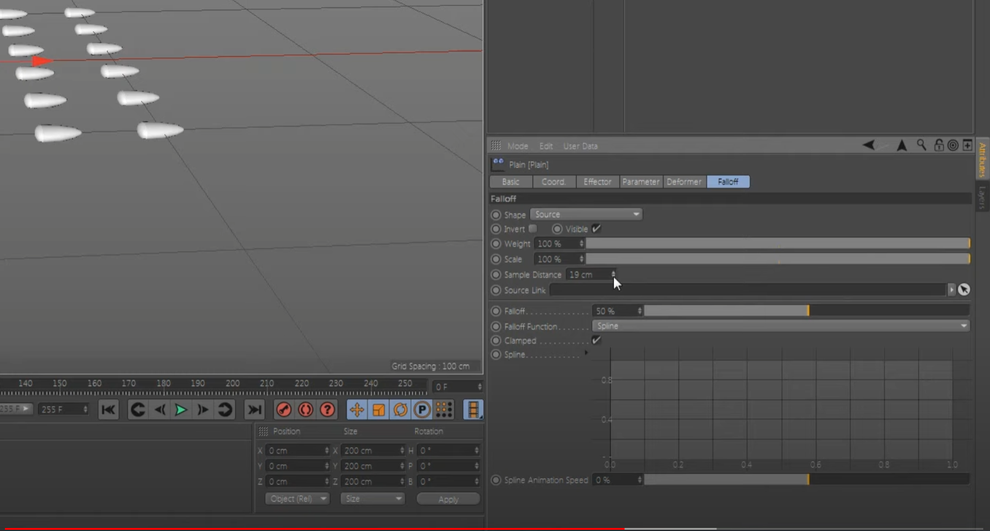Toggle Scale keyframing icon
The image size is (990, 531).
tap(378, 410)
